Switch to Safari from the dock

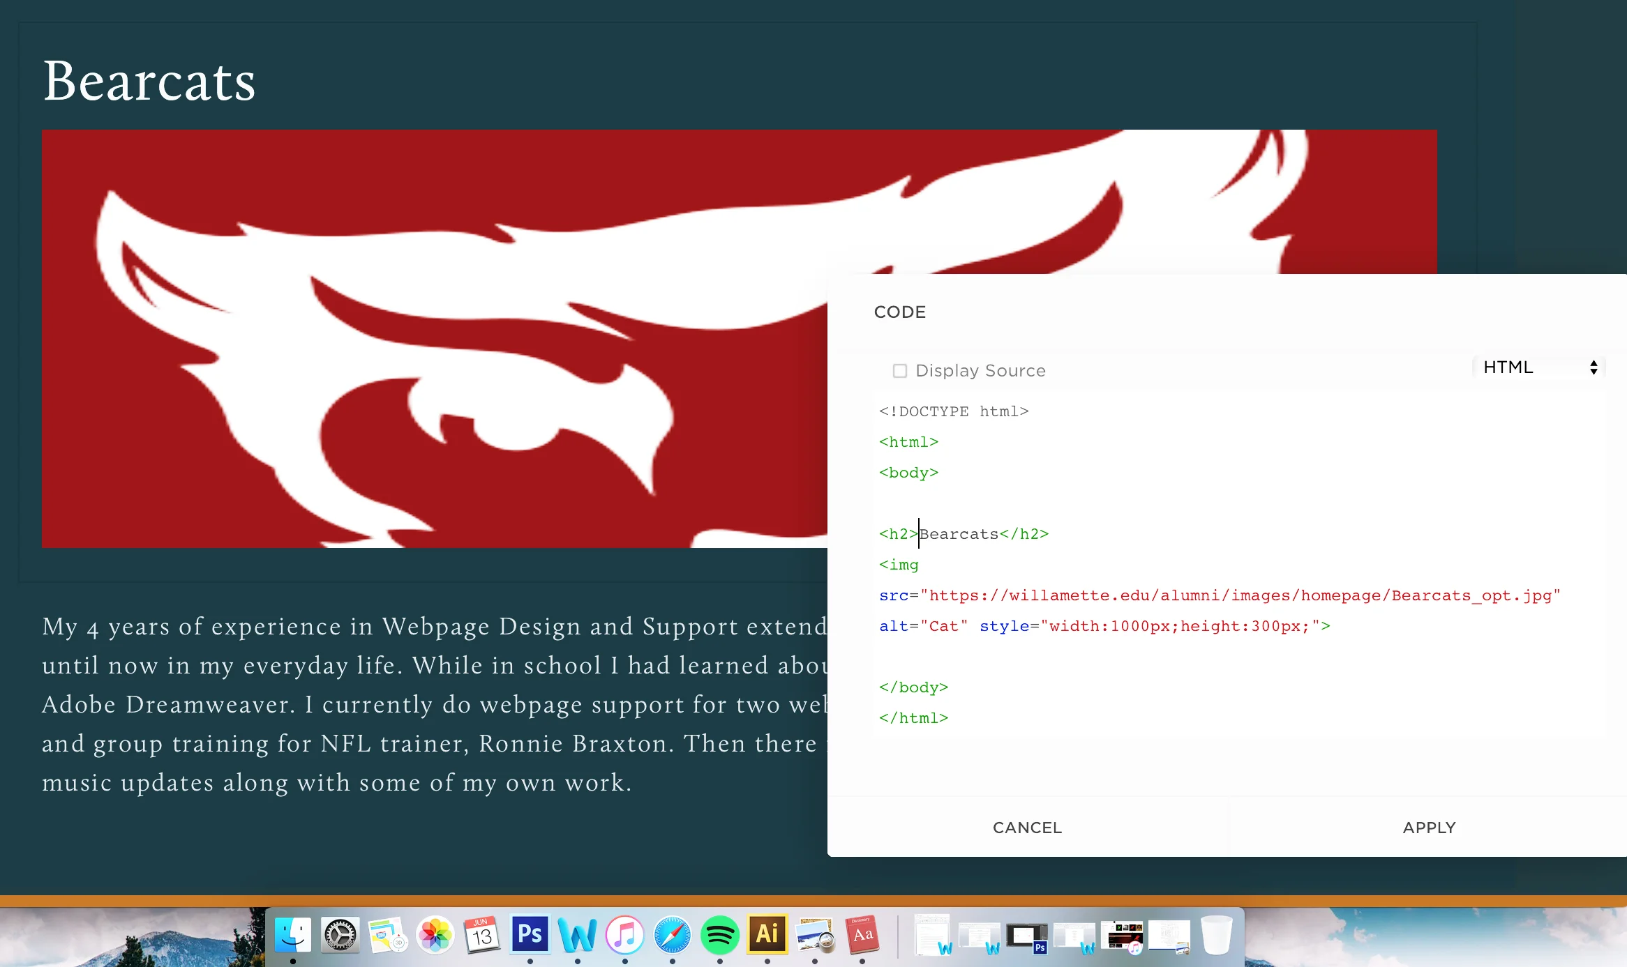click(x=672, y=934)
